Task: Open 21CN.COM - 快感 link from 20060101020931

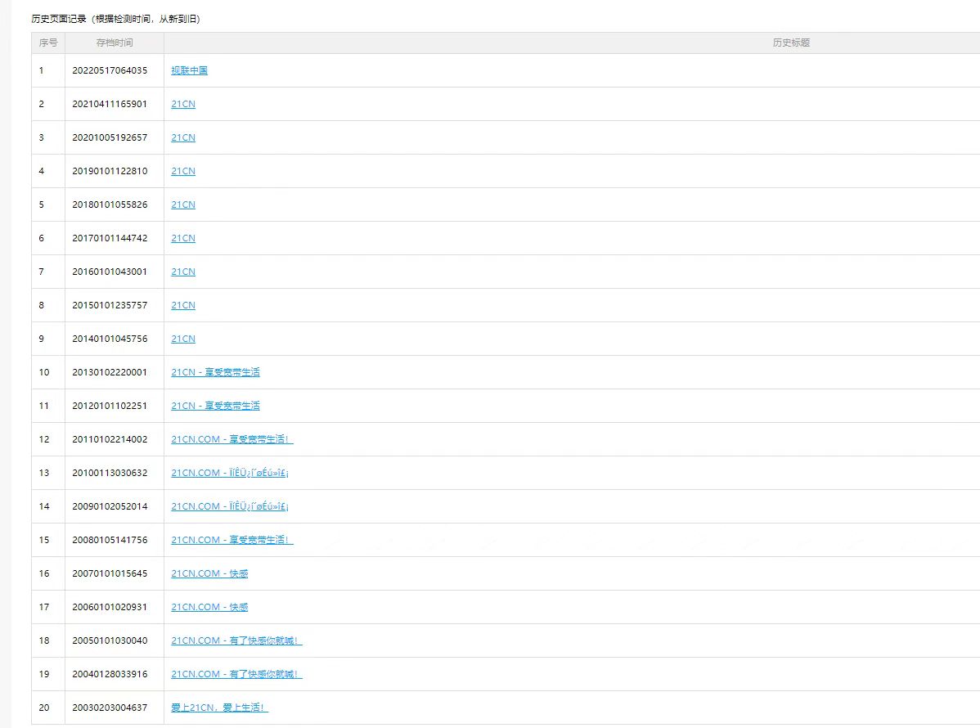Action: coord(209,607)
